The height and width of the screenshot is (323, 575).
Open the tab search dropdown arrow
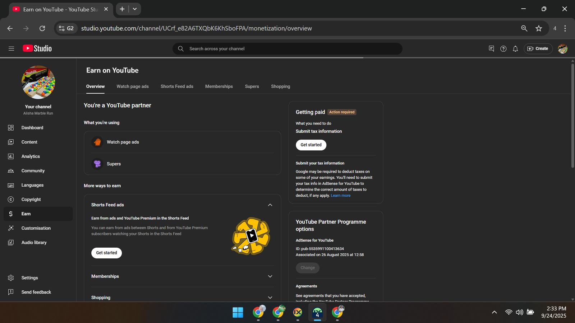click(135, 9)
